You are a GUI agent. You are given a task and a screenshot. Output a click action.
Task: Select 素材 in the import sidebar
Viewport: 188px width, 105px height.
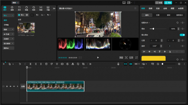tap(6, 20)
